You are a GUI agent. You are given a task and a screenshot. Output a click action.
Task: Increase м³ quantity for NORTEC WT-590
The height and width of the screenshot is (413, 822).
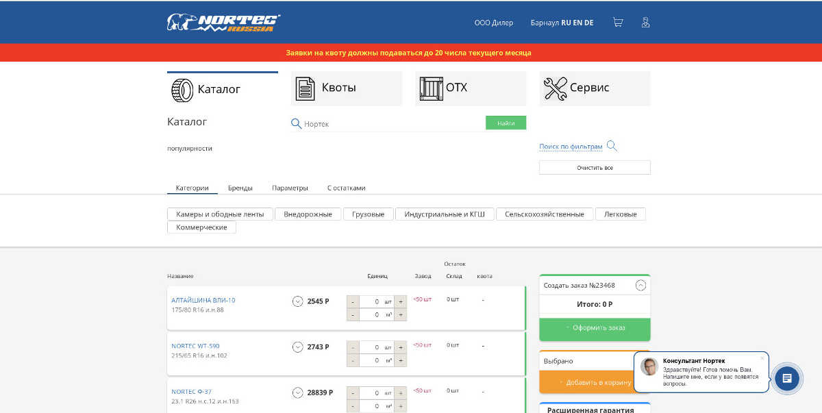[x=401, y=360]
